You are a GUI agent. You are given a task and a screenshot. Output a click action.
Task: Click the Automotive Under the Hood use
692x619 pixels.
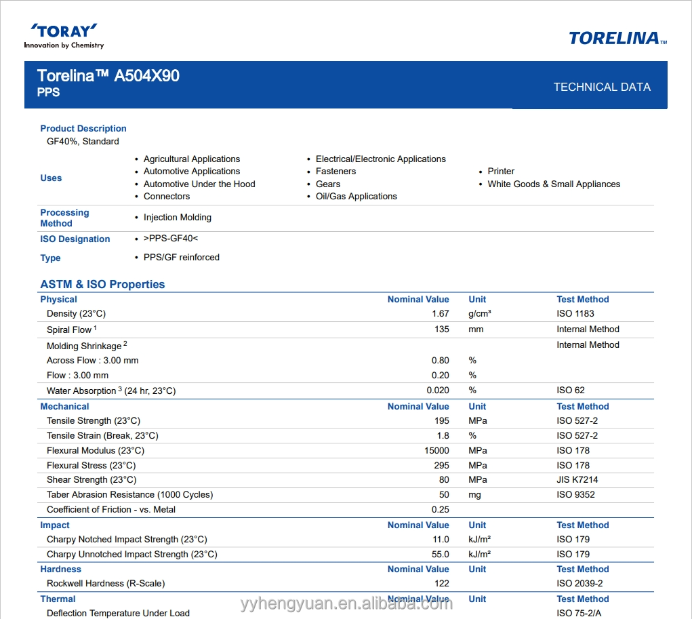tap(199, 184)
